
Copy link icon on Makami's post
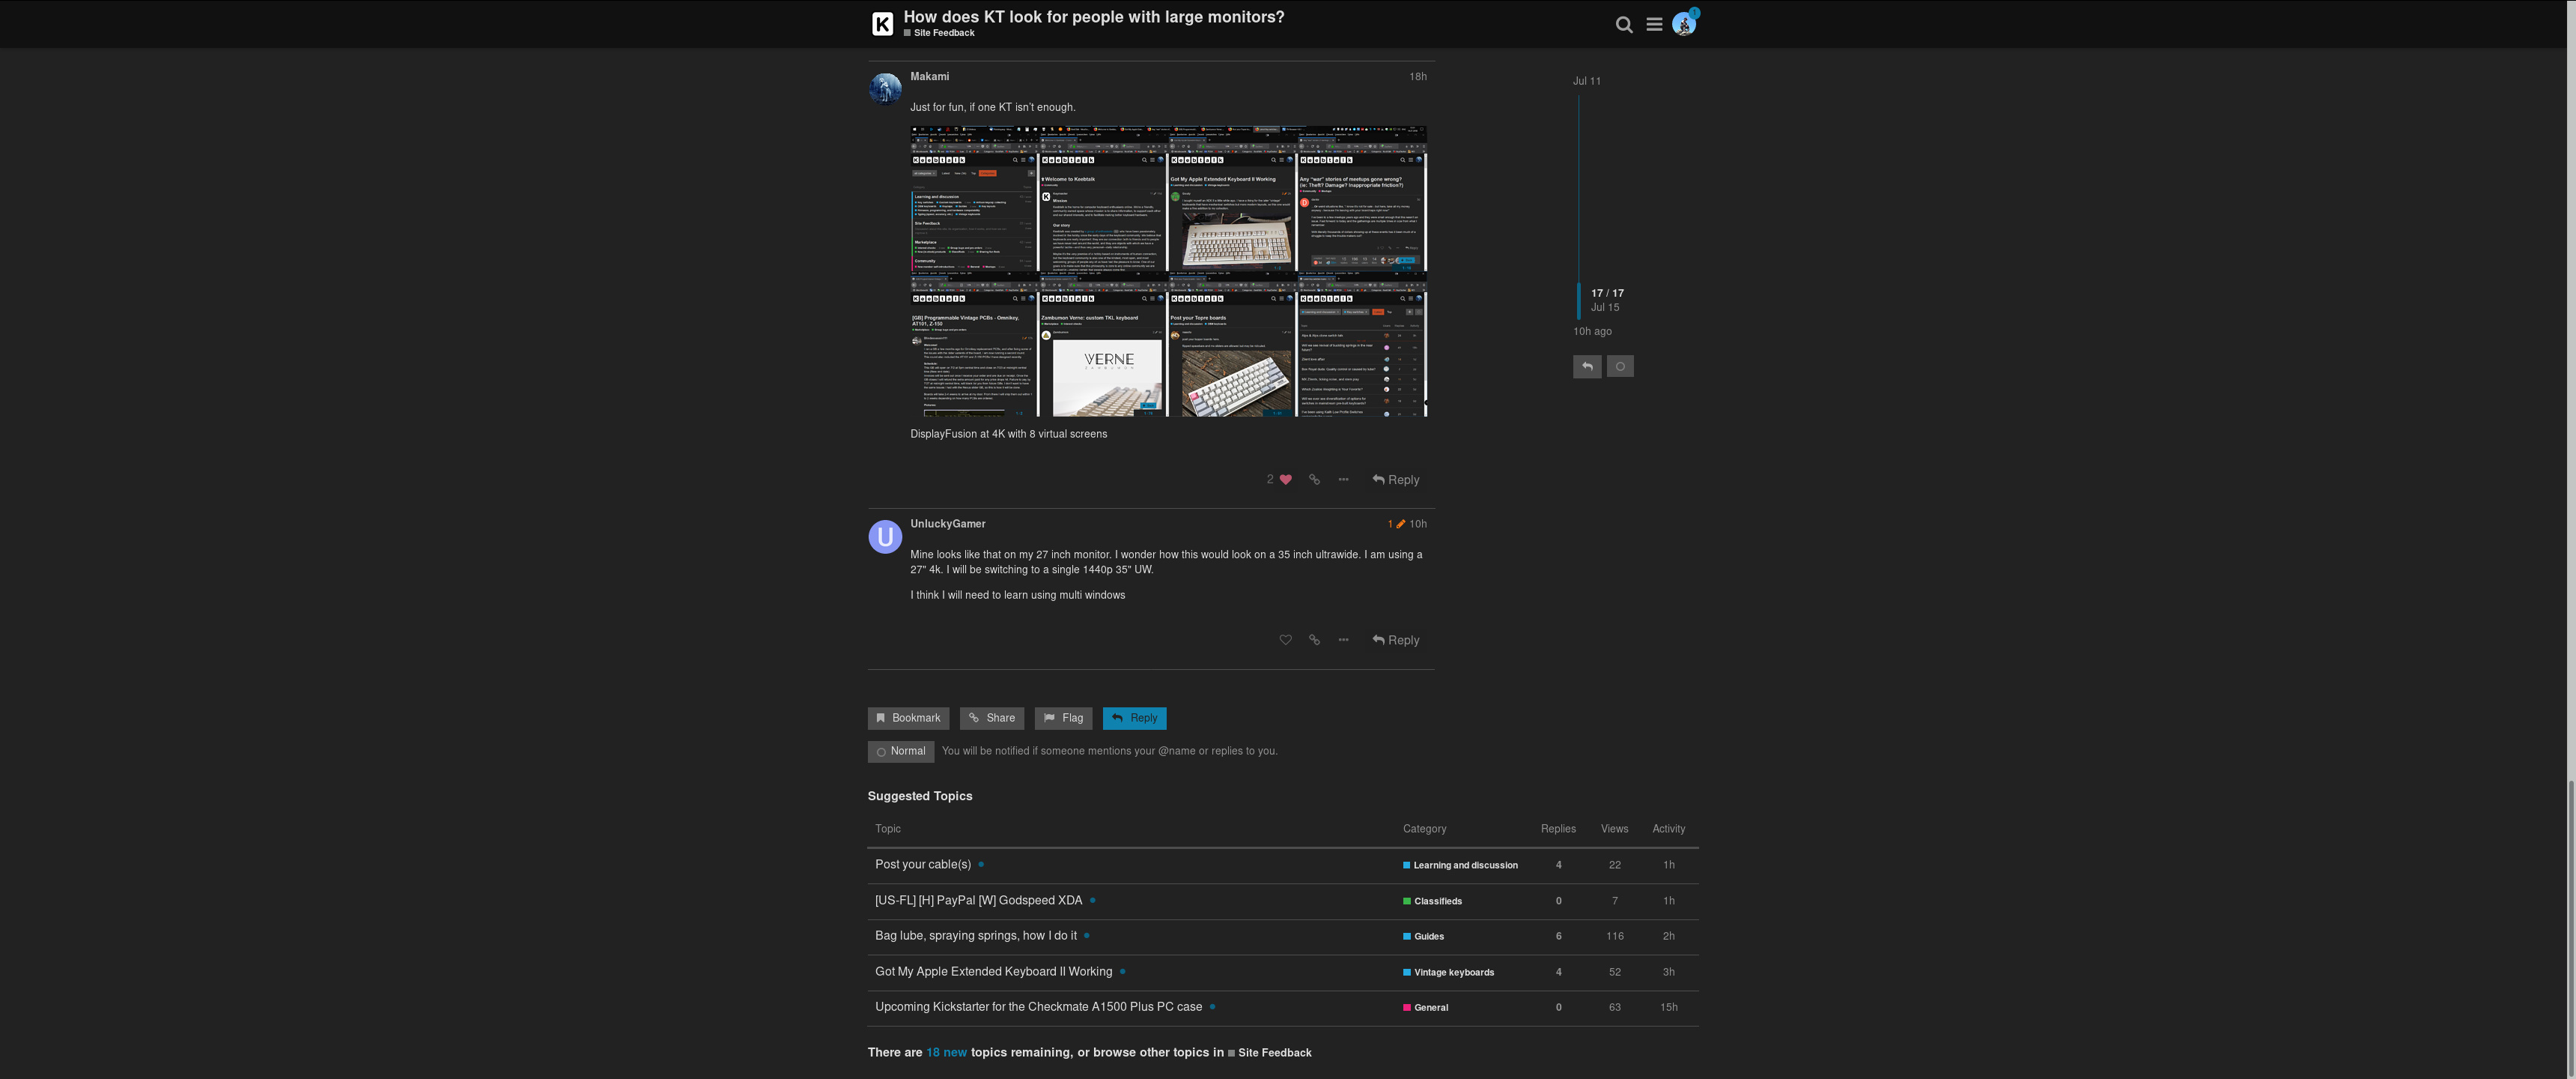pos(1314,480)
